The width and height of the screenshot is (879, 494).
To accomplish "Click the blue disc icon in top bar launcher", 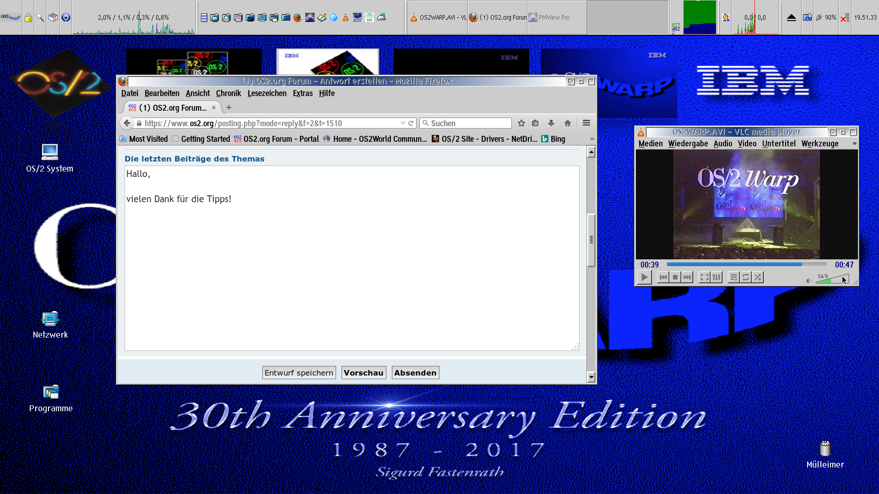I will pos(334,17).
